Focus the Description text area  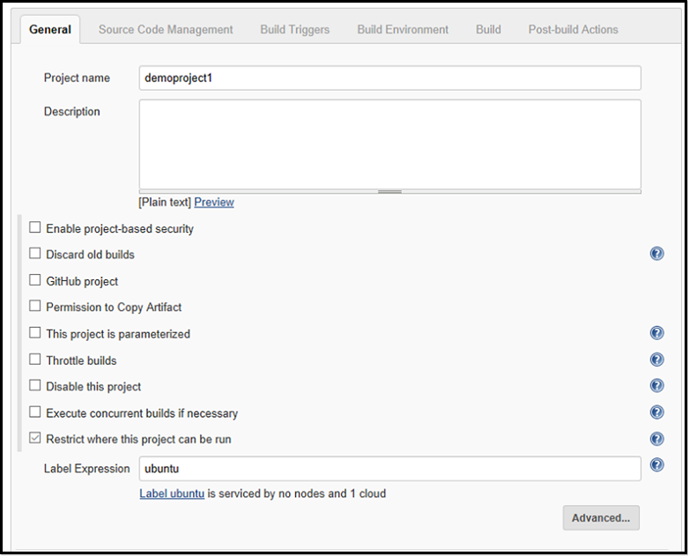click(x=389, y=145)
